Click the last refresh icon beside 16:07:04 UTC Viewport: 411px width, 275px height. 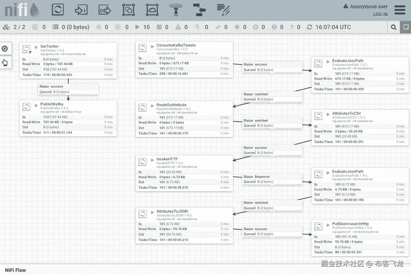click(310, 27)
